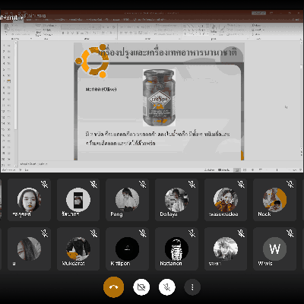Hang up with the orange end-call button
This screenshot has width=304, height=304.
click(113, 287)
